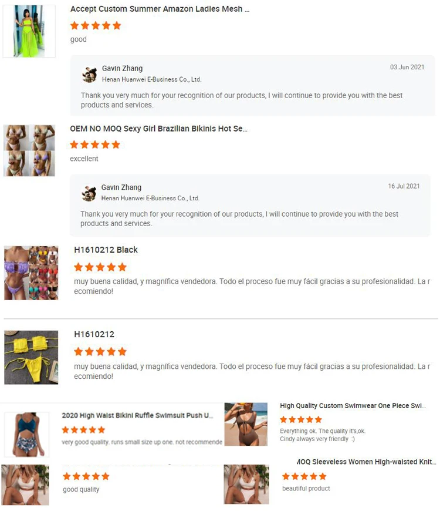Open 'Accept Custom Summer Amazon Ladies Mesh' title
The height and width of the screenshot is (511, 440).
(x=160, y=9)
